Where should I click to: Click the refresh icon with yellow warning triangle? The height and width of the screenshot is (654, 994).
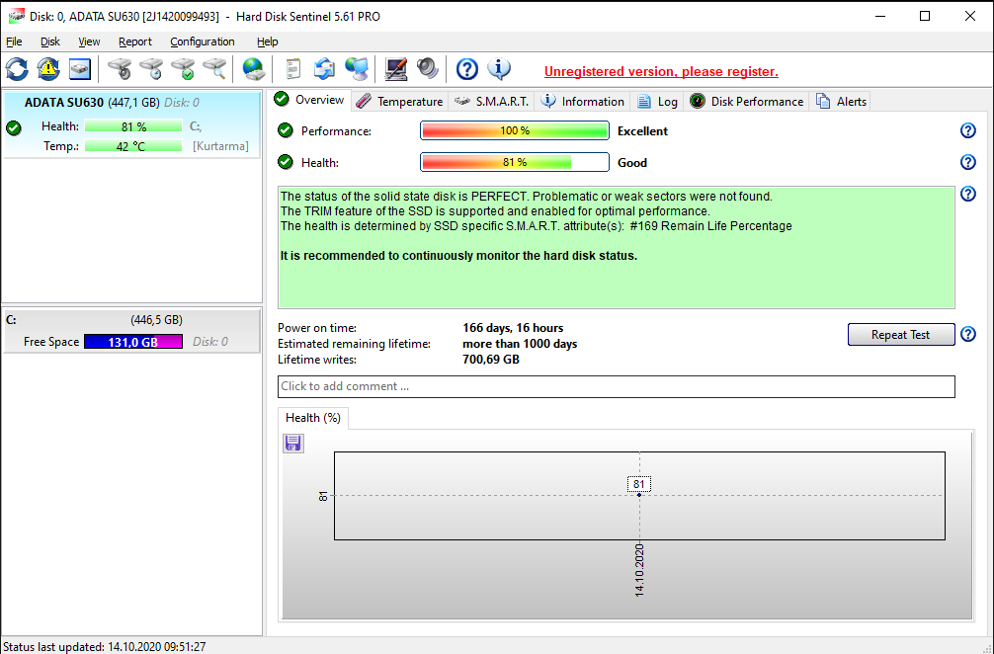coord(48,69)
